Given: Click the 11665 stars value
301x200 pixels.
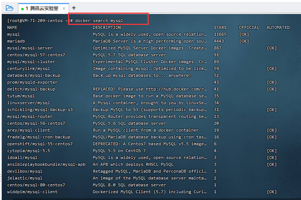Looking at the screenshot, I should click(220, 34).
